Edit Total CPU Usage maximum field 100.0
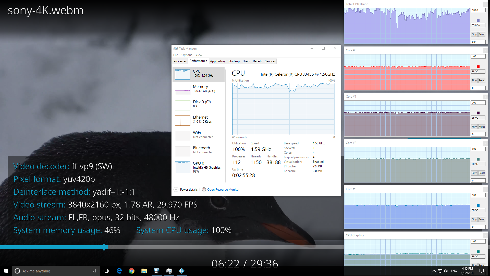The width and height of the screenshot is (490, 276). 478,10
